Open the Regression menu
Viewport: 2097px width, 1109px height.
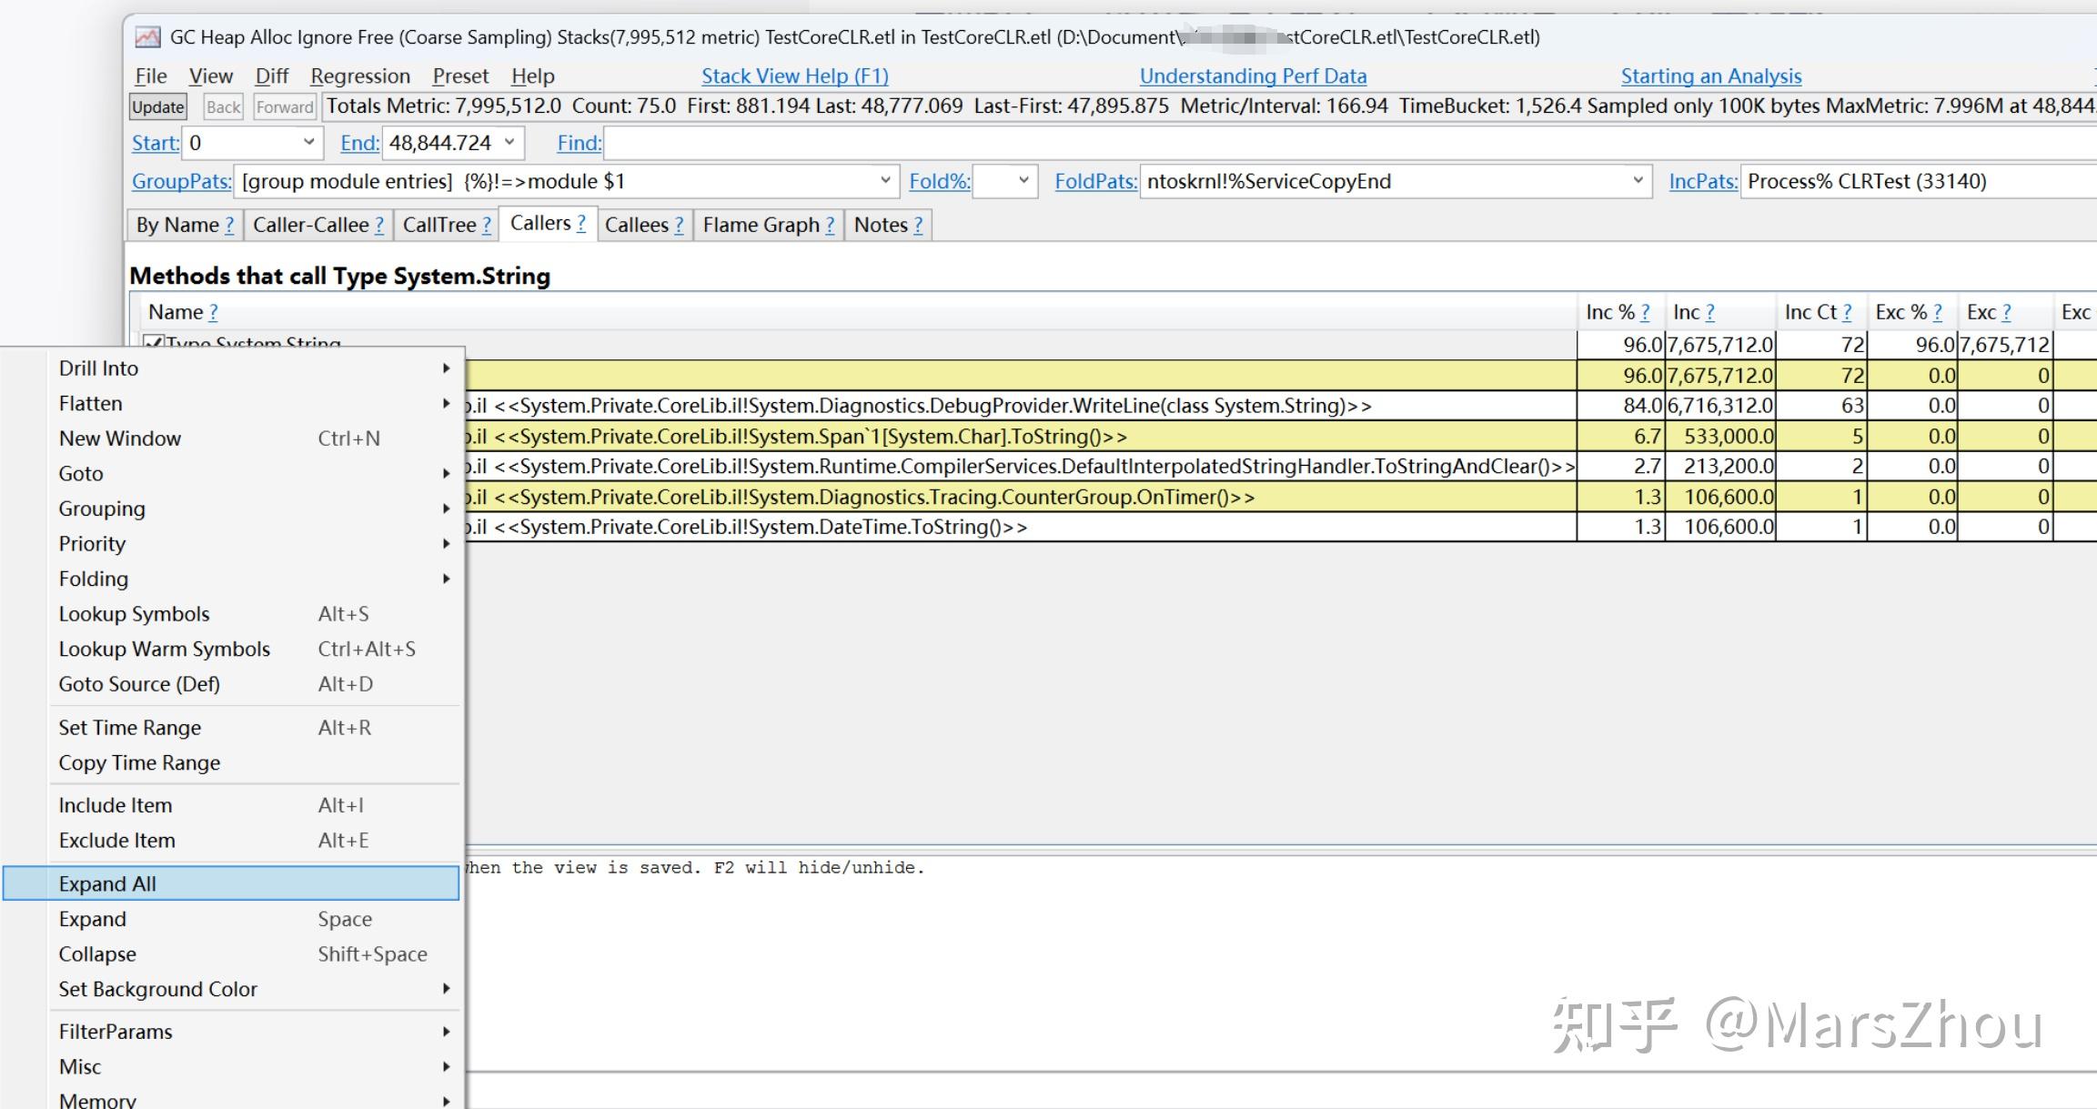point(359,76)
